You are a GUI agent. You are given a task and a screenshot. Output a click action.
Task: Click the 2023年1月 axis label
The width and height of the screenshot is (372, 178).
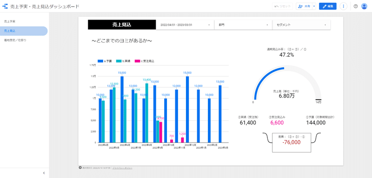pyautogui.click(x=201, y=148)
